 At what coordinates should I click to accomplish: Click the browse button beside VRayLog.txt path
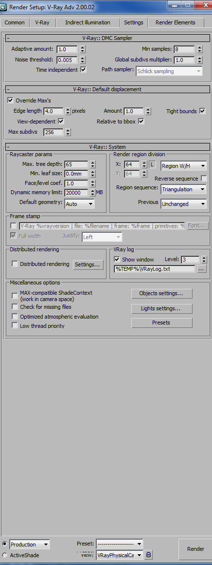(202, 269)
